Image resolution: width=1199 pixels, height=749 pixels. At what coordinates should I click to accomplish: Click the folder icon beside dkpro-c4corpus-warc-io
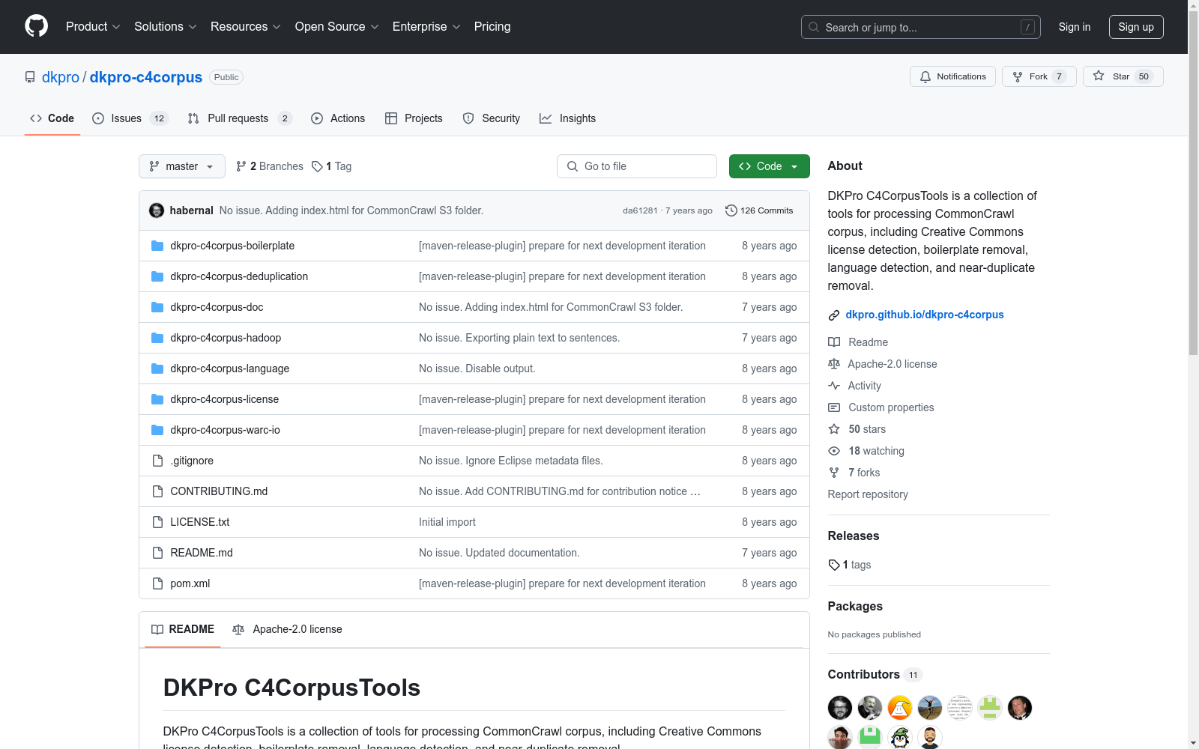157,430
